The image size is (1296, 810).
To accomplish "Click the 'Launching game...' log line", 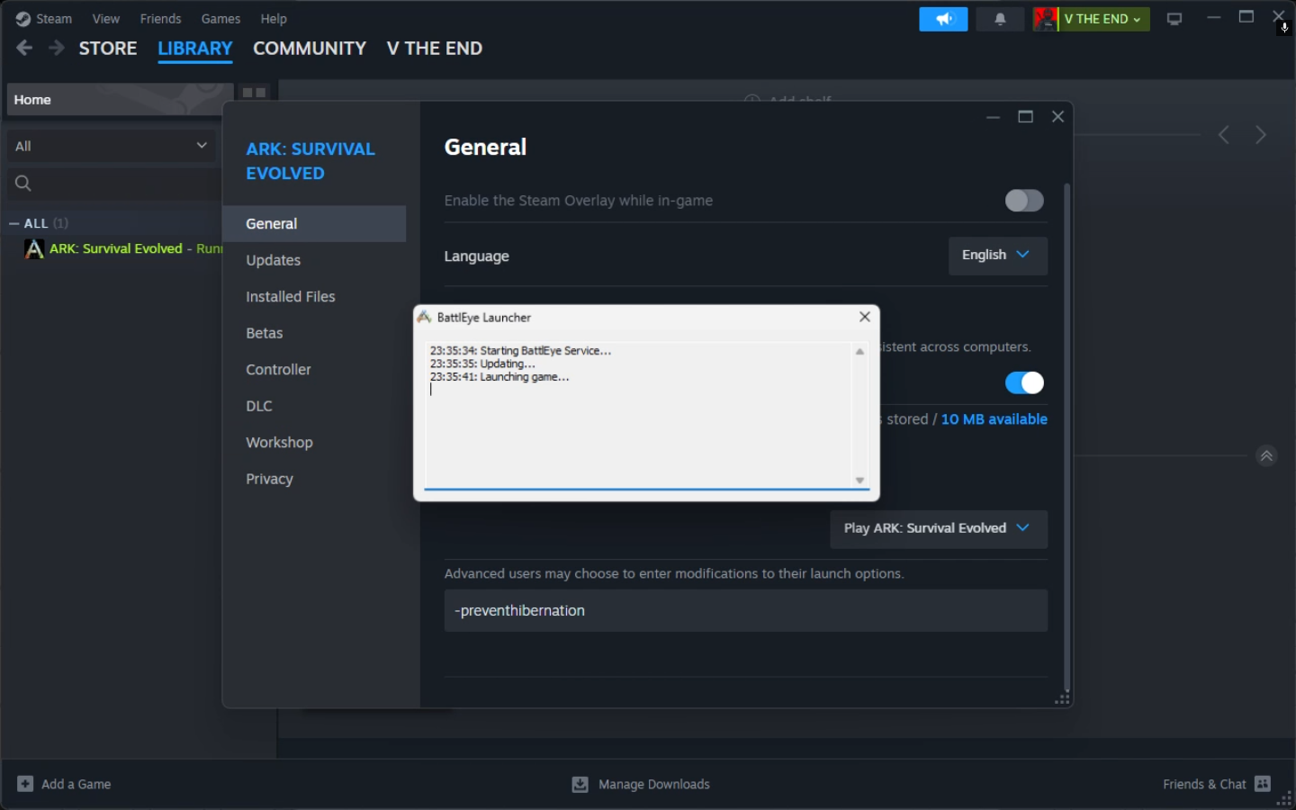I will click(x=499, y=377).
